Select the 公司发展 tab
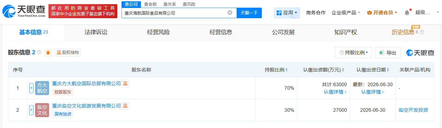The image size is (442, 128). tap(283, 32)
